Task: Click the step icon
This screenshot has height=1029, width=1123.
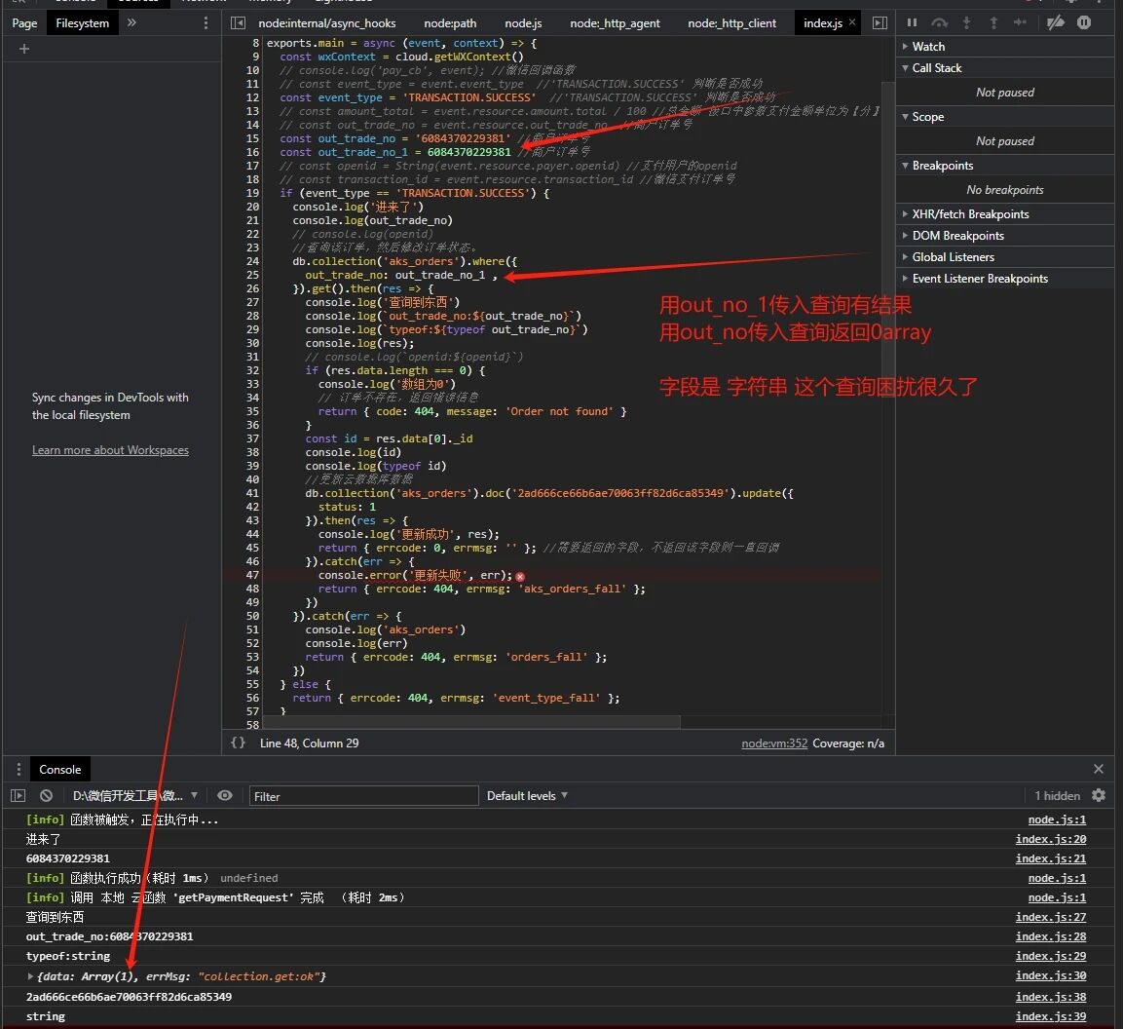Action: tap(1020, 22)
